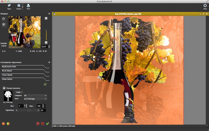Zoom out with Navigator magnifier minus icon
209x131 pixels.
[4, 25]
